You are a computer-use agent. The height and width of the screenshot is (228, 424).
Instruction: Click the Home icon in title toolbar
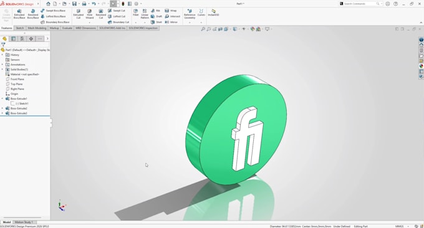[48, 4]
